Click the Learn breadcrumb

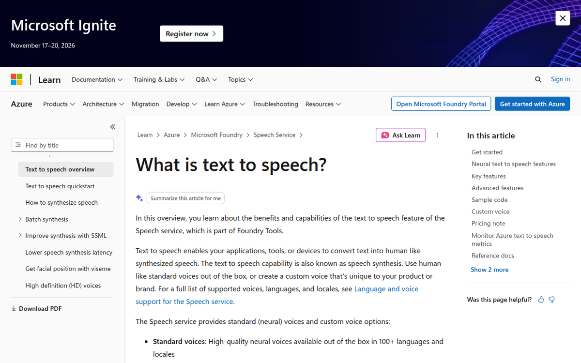coord(145,135)
